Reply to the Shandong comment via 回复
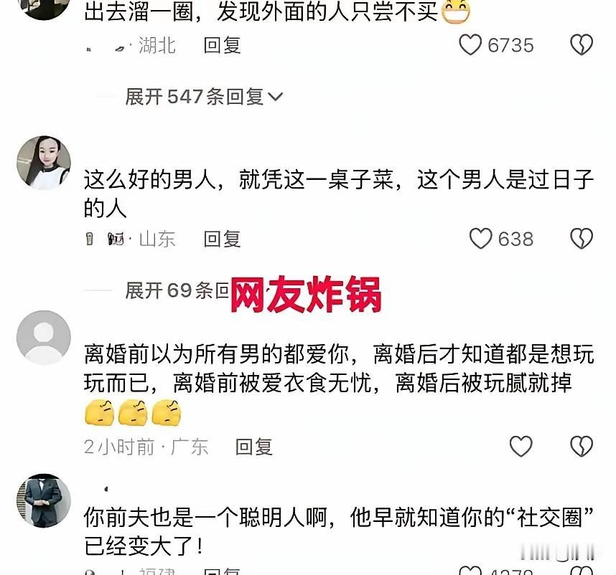 (222, 239)
